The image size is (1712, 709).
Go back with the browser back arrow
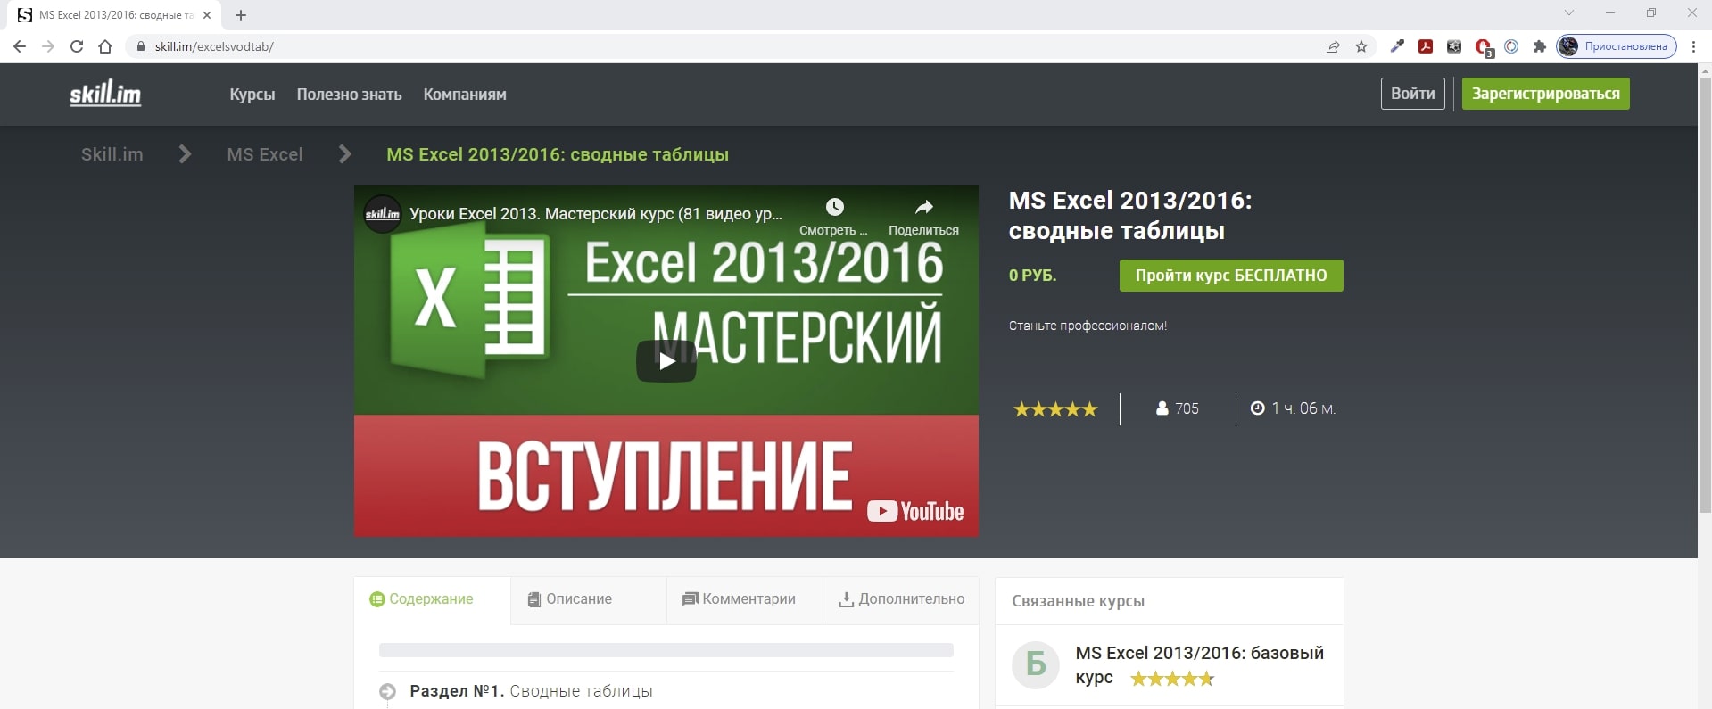20,46
